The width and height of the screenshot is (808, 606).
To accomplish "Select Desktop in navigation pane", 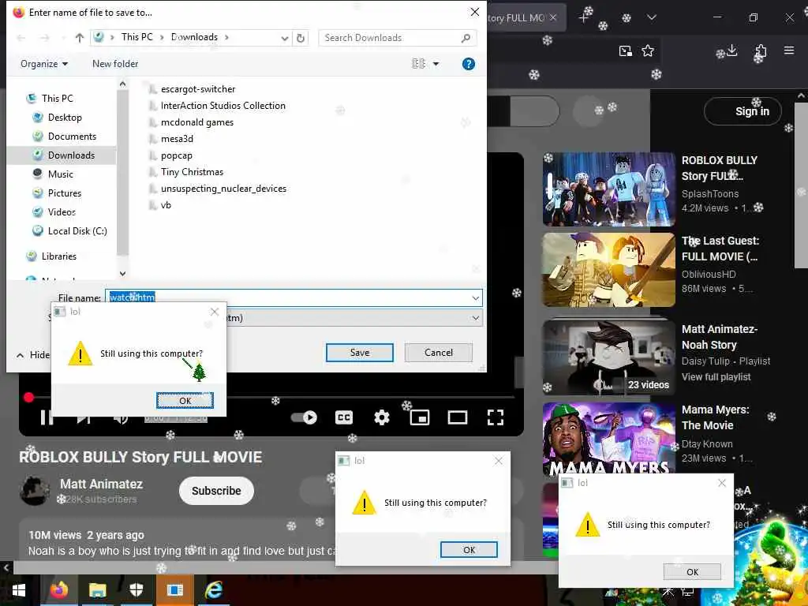I will tap(65, 118).
